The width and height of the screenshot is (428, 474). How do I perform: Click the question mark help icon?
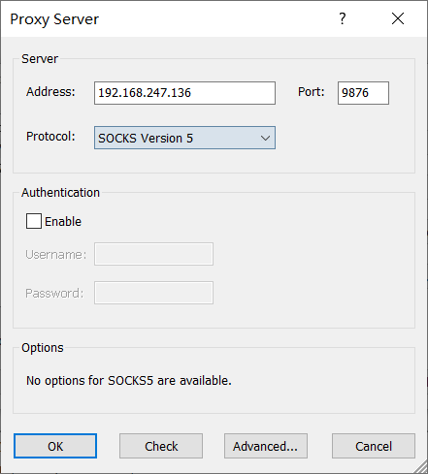click(x=343, y=18)
